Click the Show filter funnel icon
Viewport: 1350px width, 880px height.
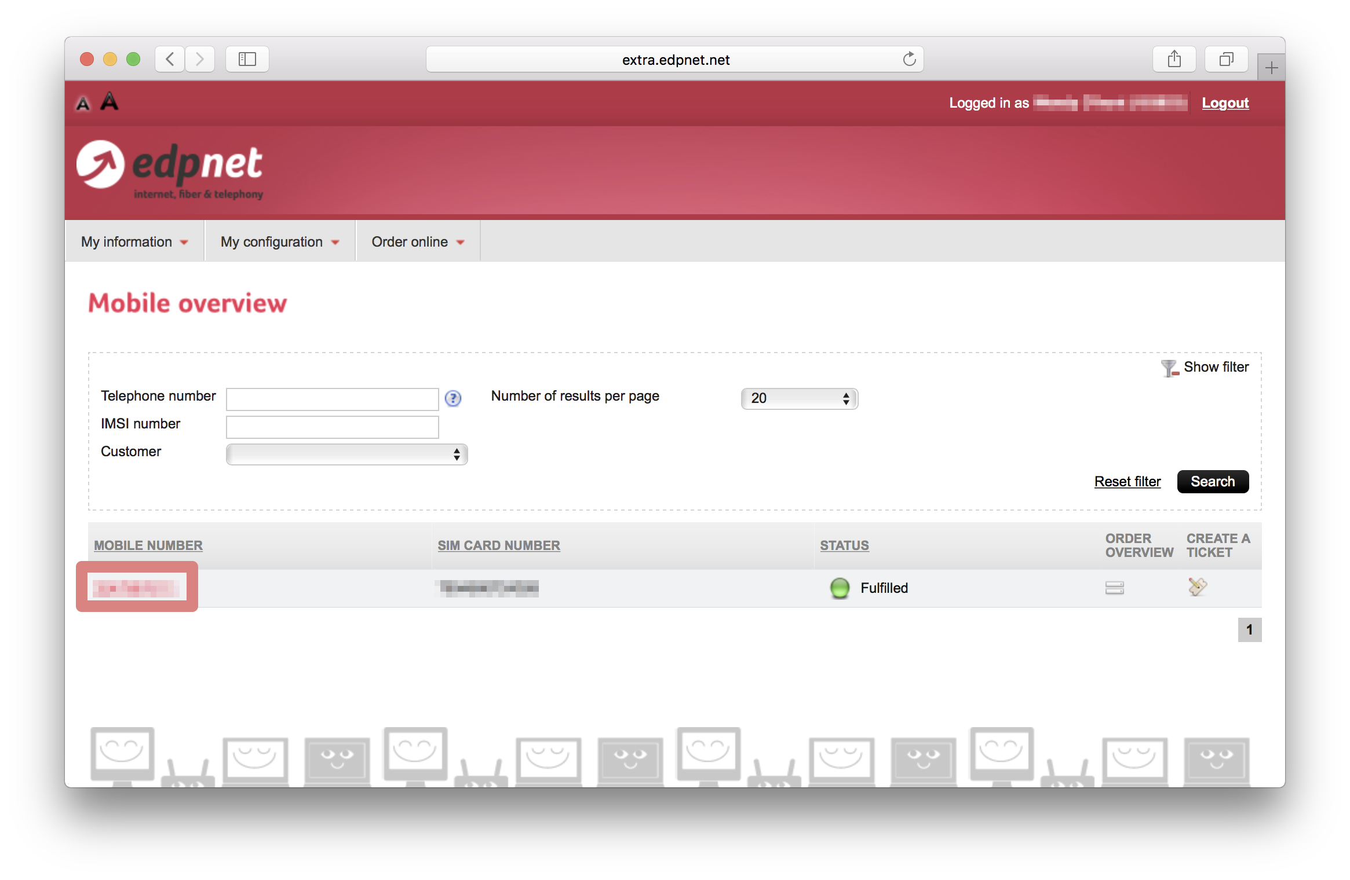click(1169, 368)
